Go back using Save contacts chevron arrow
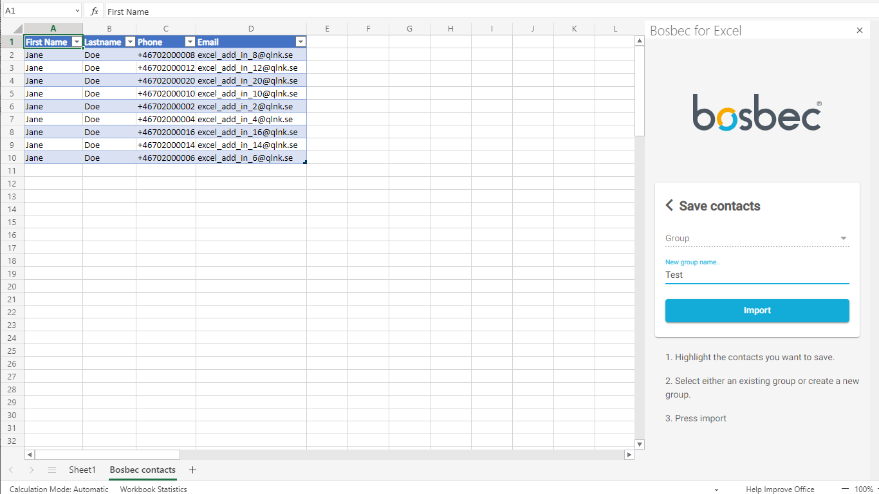 pos(669,205)
